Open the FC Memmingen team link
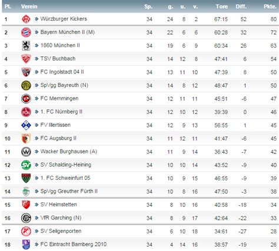This screenshot has width=279, height=251. [59, 98]
